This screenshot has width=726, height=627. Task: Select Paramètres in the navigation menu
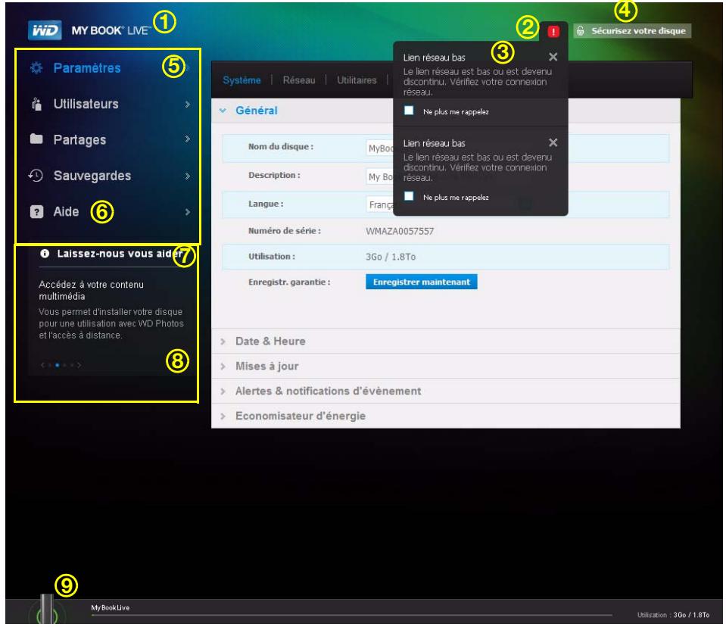pos(87,68)
